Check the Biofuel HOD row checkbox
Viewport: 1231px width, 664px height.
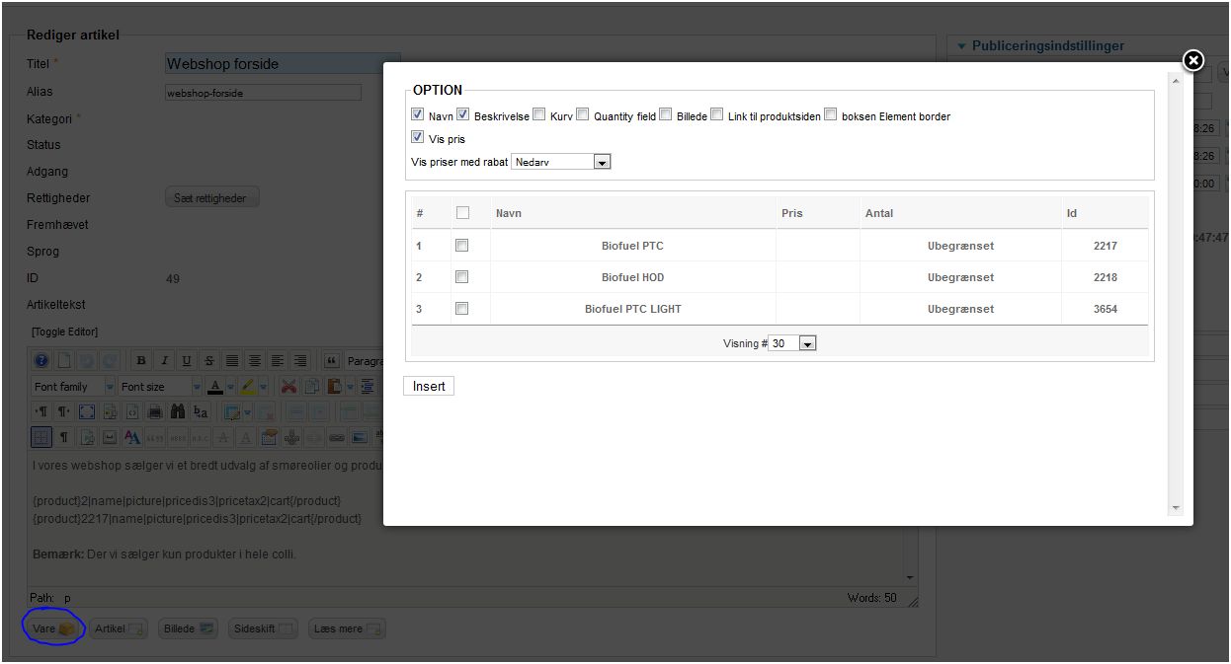[x=461, y=277]
